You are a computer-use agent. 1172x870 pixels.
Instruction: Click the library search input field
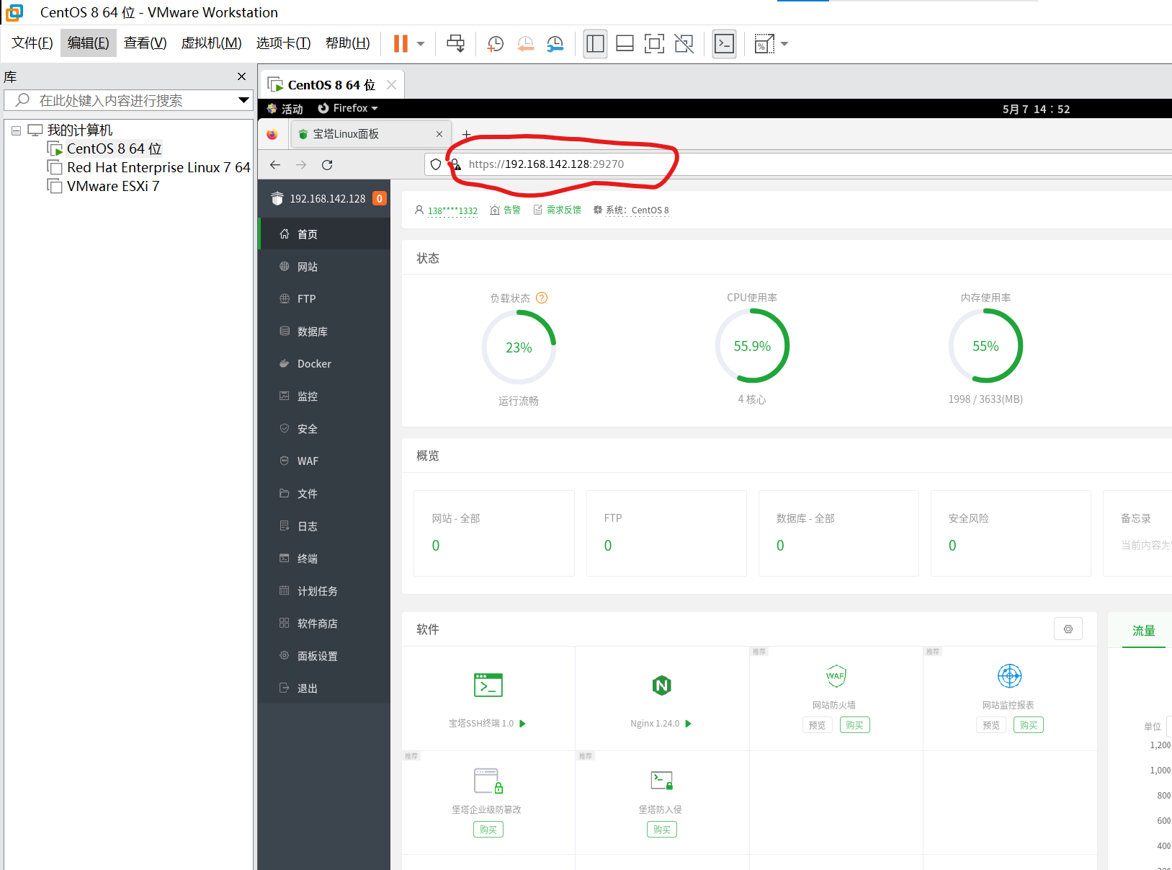tap(127, 100)
